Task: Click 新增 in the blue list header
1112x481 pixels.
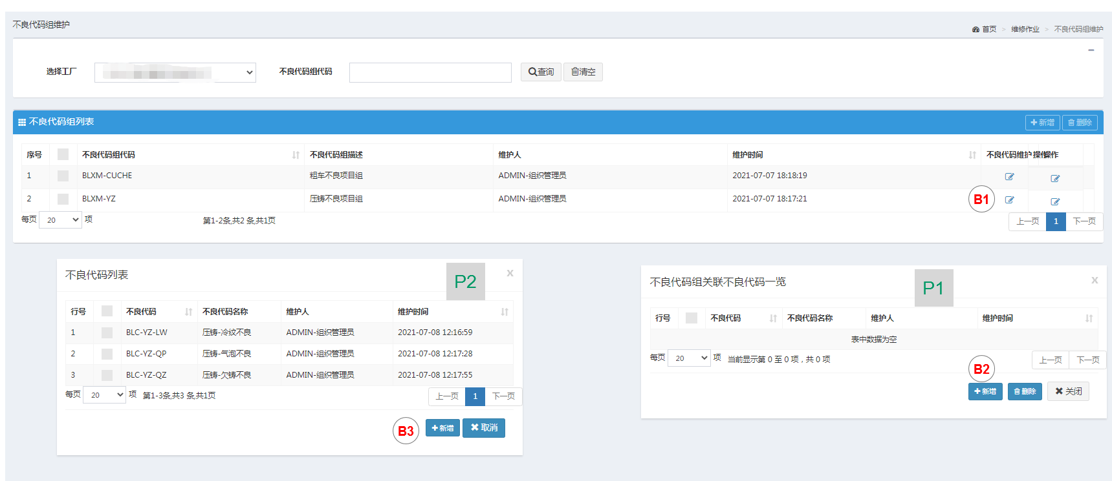Action: (x=1042, y=123)
